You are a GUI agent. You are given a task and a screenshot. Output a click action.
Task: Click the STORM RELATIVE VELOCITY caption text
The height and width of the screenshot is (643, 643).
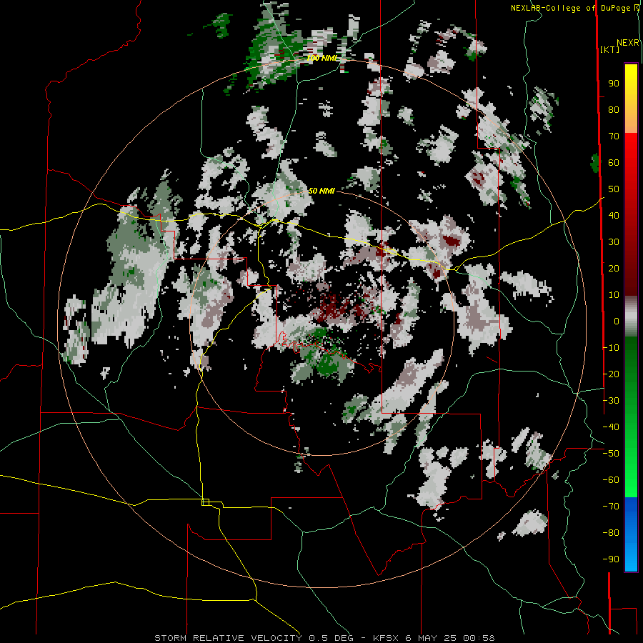(228, 638)
